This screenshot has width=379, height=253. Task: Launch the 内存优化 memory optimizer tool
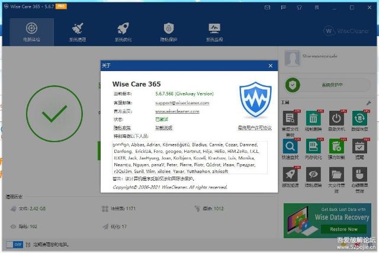pos(313,146)
